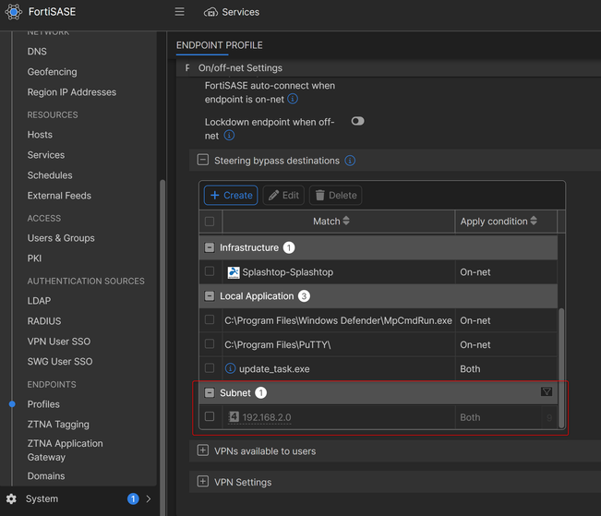This screenshot has width=601, height=516.
Task: Open ZTNA Tagging in sidebar menu
Action: 58,425
